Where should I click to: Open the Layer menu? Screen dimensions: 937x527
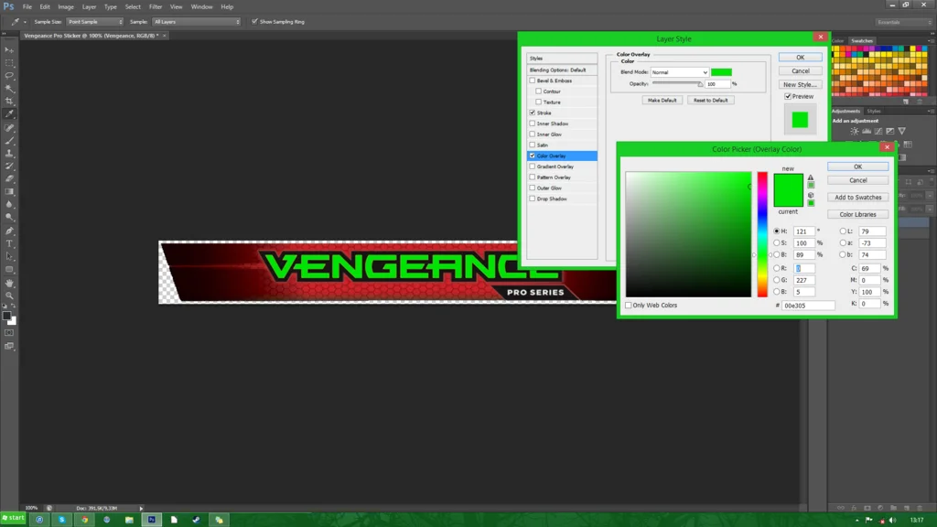(x=89, y=7)
